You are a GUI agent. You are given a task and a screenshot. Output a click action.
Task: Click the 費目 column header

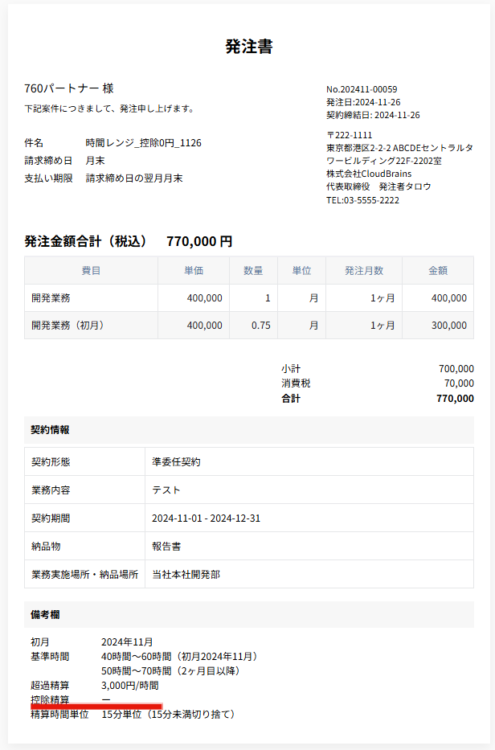coord(91,271)
